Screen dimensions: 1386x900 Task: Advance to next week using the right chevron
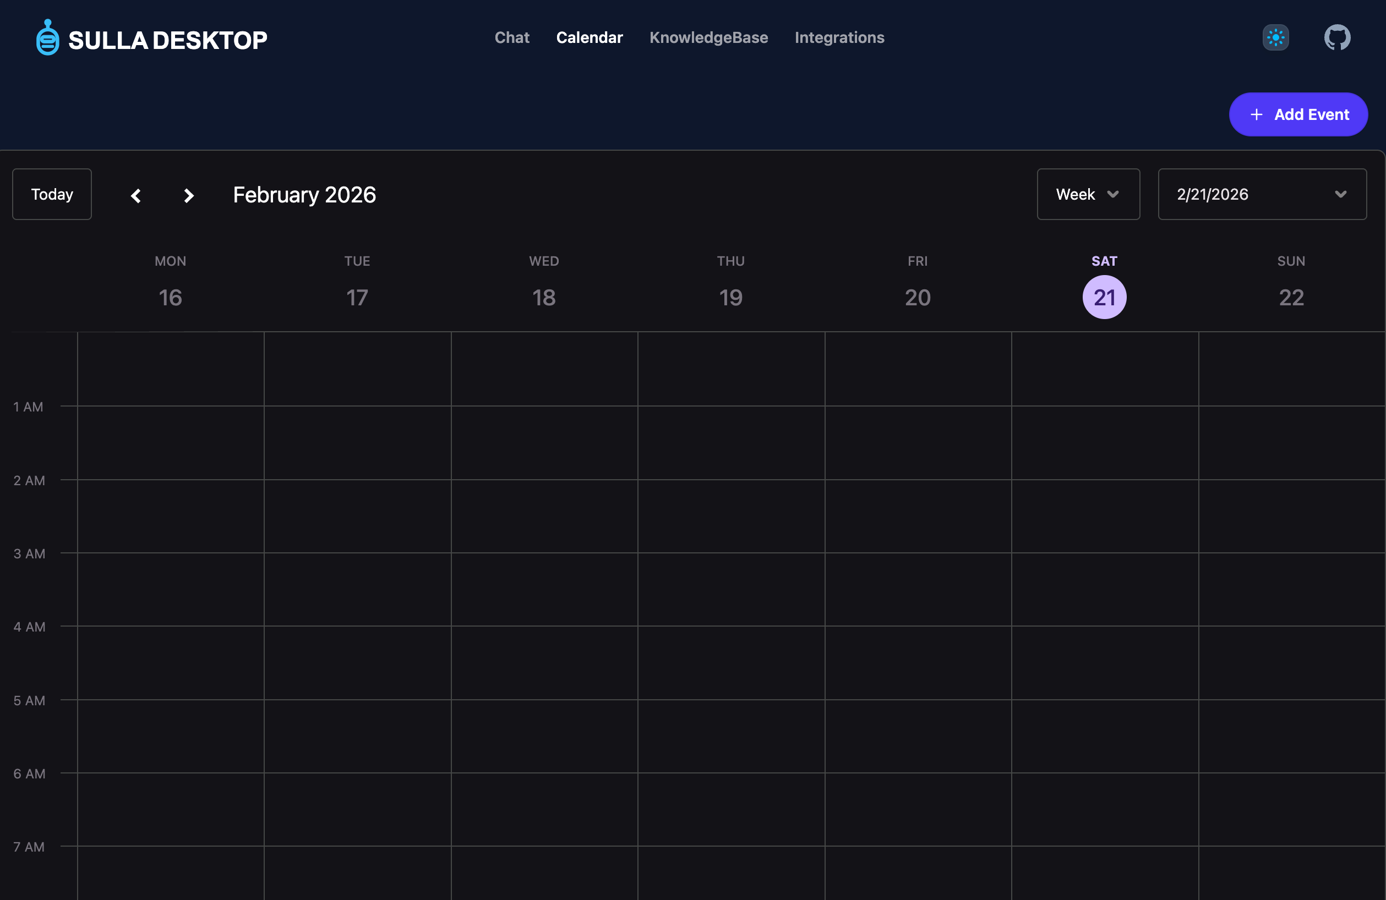click(x=188, y=196)
